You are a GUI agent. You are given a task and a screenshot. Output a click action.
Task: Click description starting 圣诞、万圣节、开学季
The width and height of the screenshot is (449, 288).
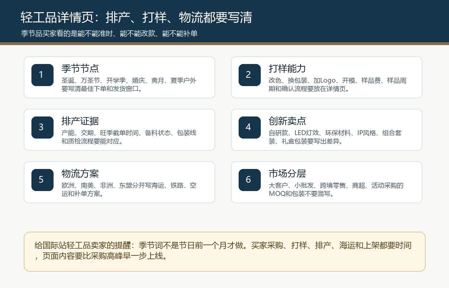click(129, 84)
